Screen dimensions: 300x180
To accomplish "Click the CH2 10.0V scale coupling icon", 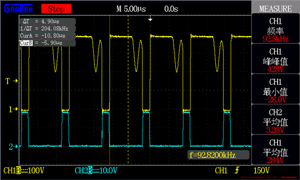I will tap(90, 170).
